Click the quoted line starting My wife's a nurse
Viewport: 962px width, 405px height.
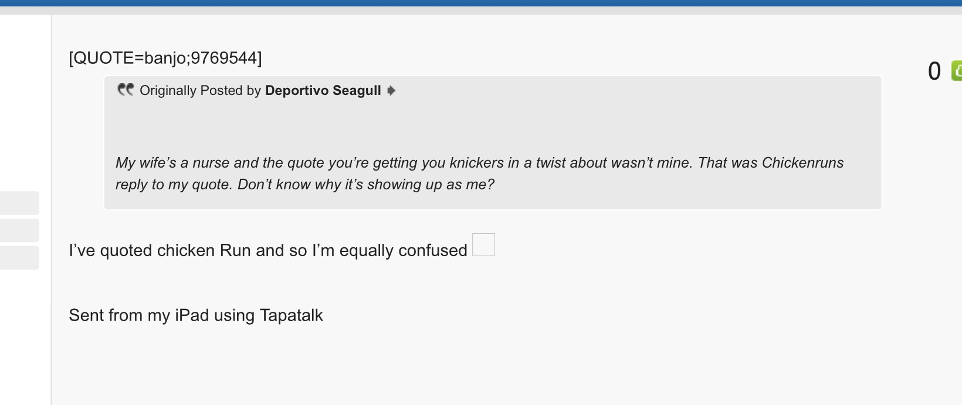point(479,163)
